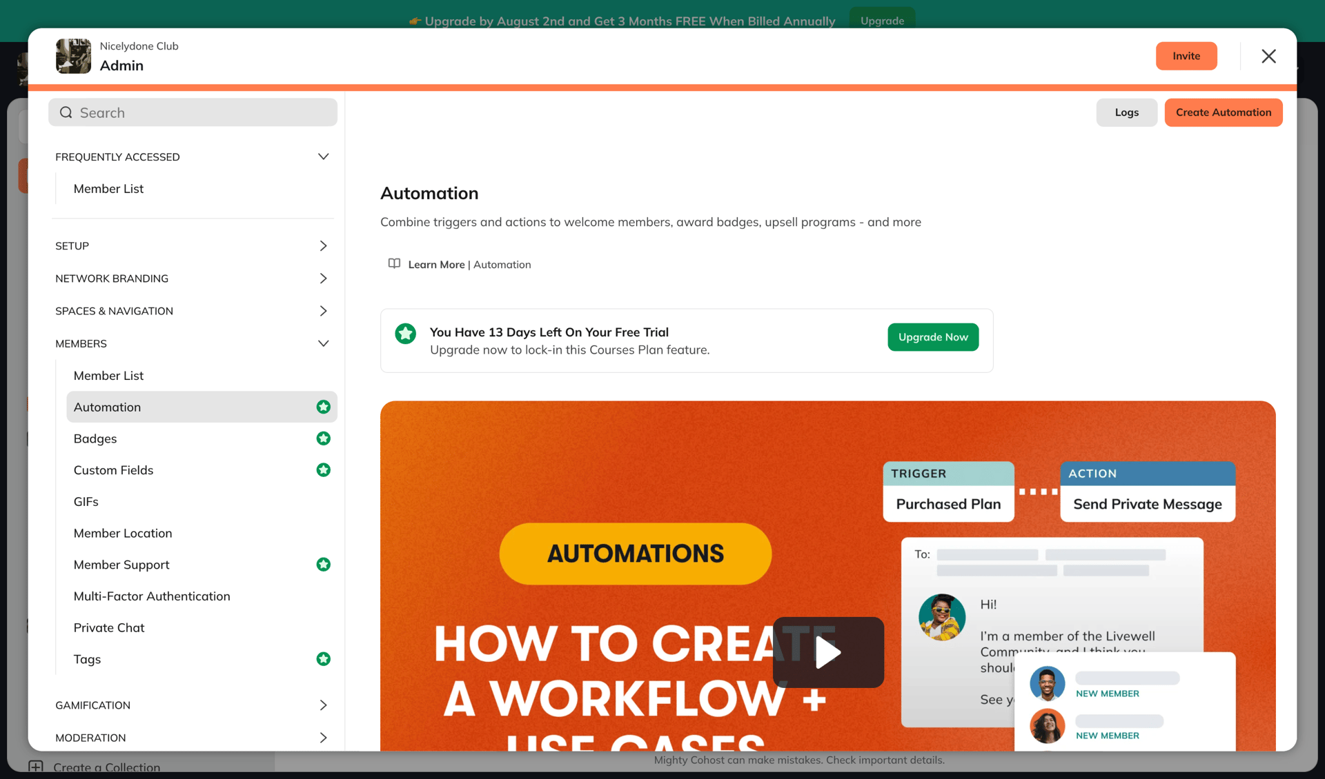
Task: Expand the Setup section
Action: [323, 245]
